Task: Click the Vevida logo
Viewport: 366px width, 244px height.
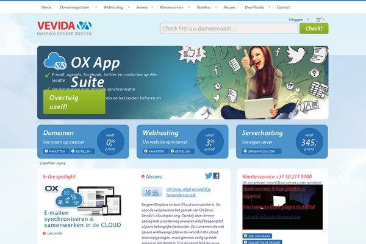Action: [65, 28]
